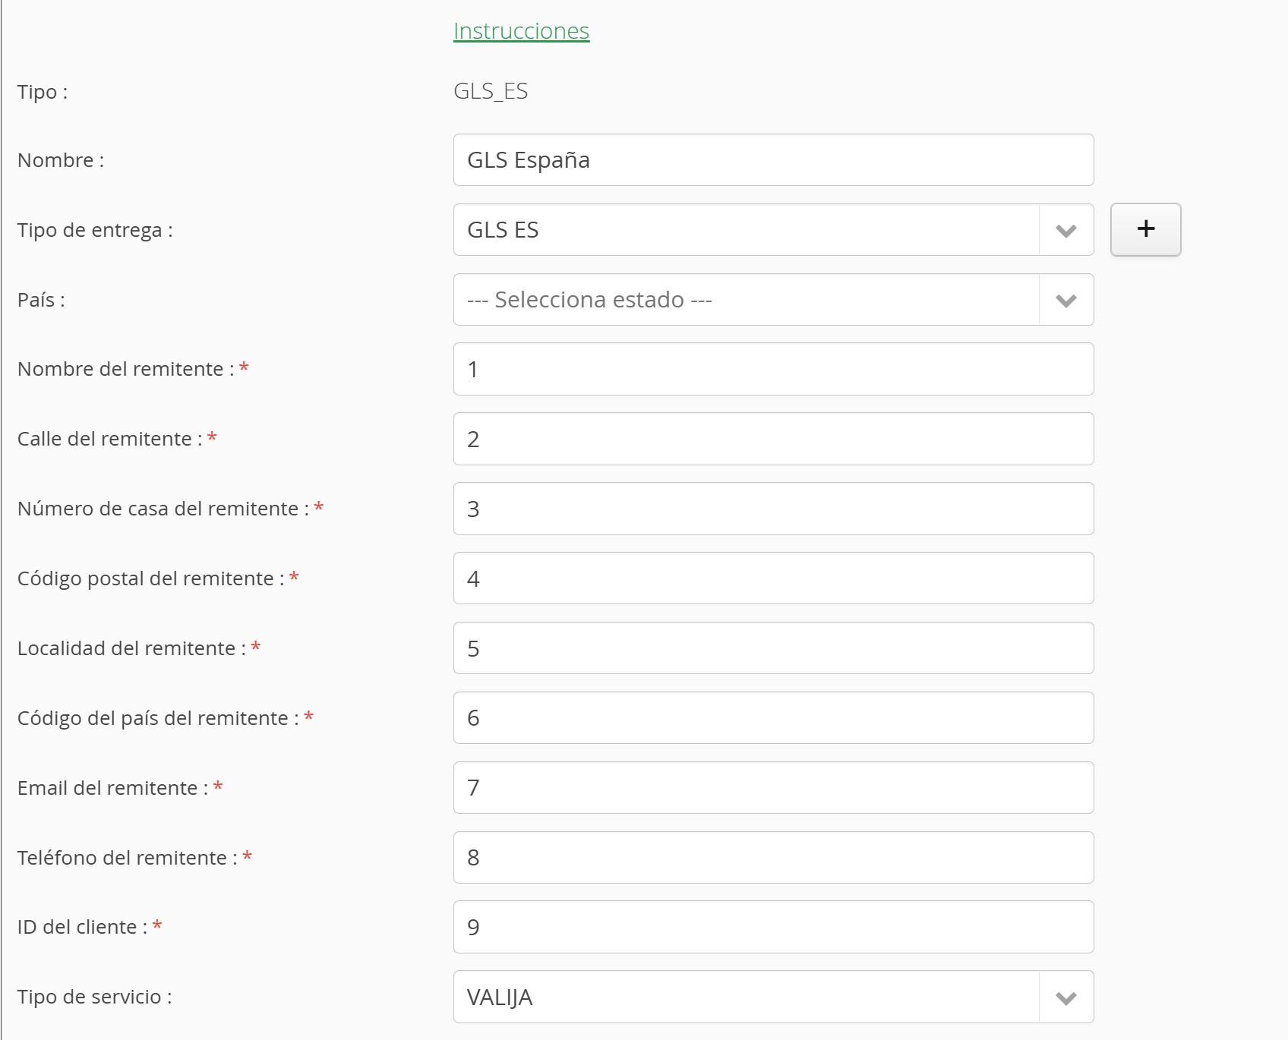Screen dimensions: 1288x1040
Task: Click the GLS_ES type value text
Action: point(491,91)
